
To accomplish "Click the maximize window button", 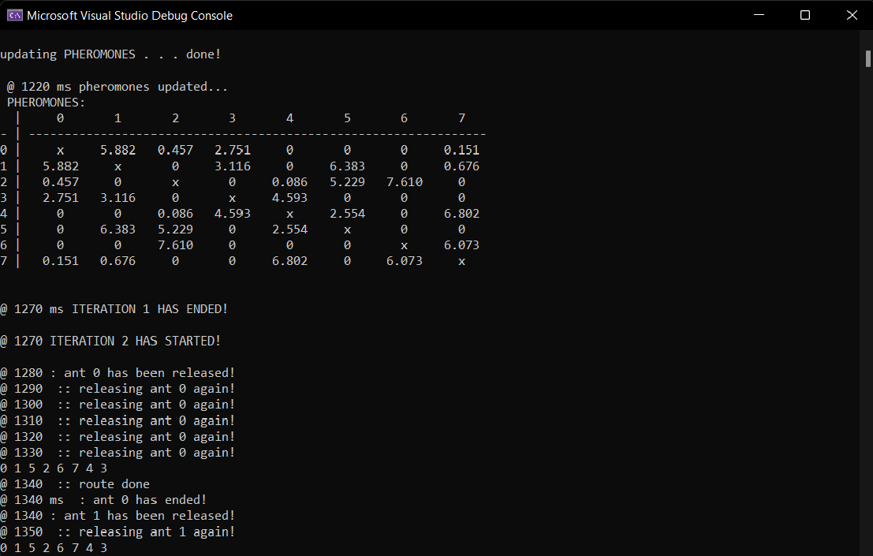I will 805,14.
